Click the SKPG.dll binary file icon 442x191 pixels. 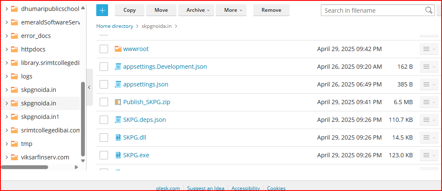[118, 137]
